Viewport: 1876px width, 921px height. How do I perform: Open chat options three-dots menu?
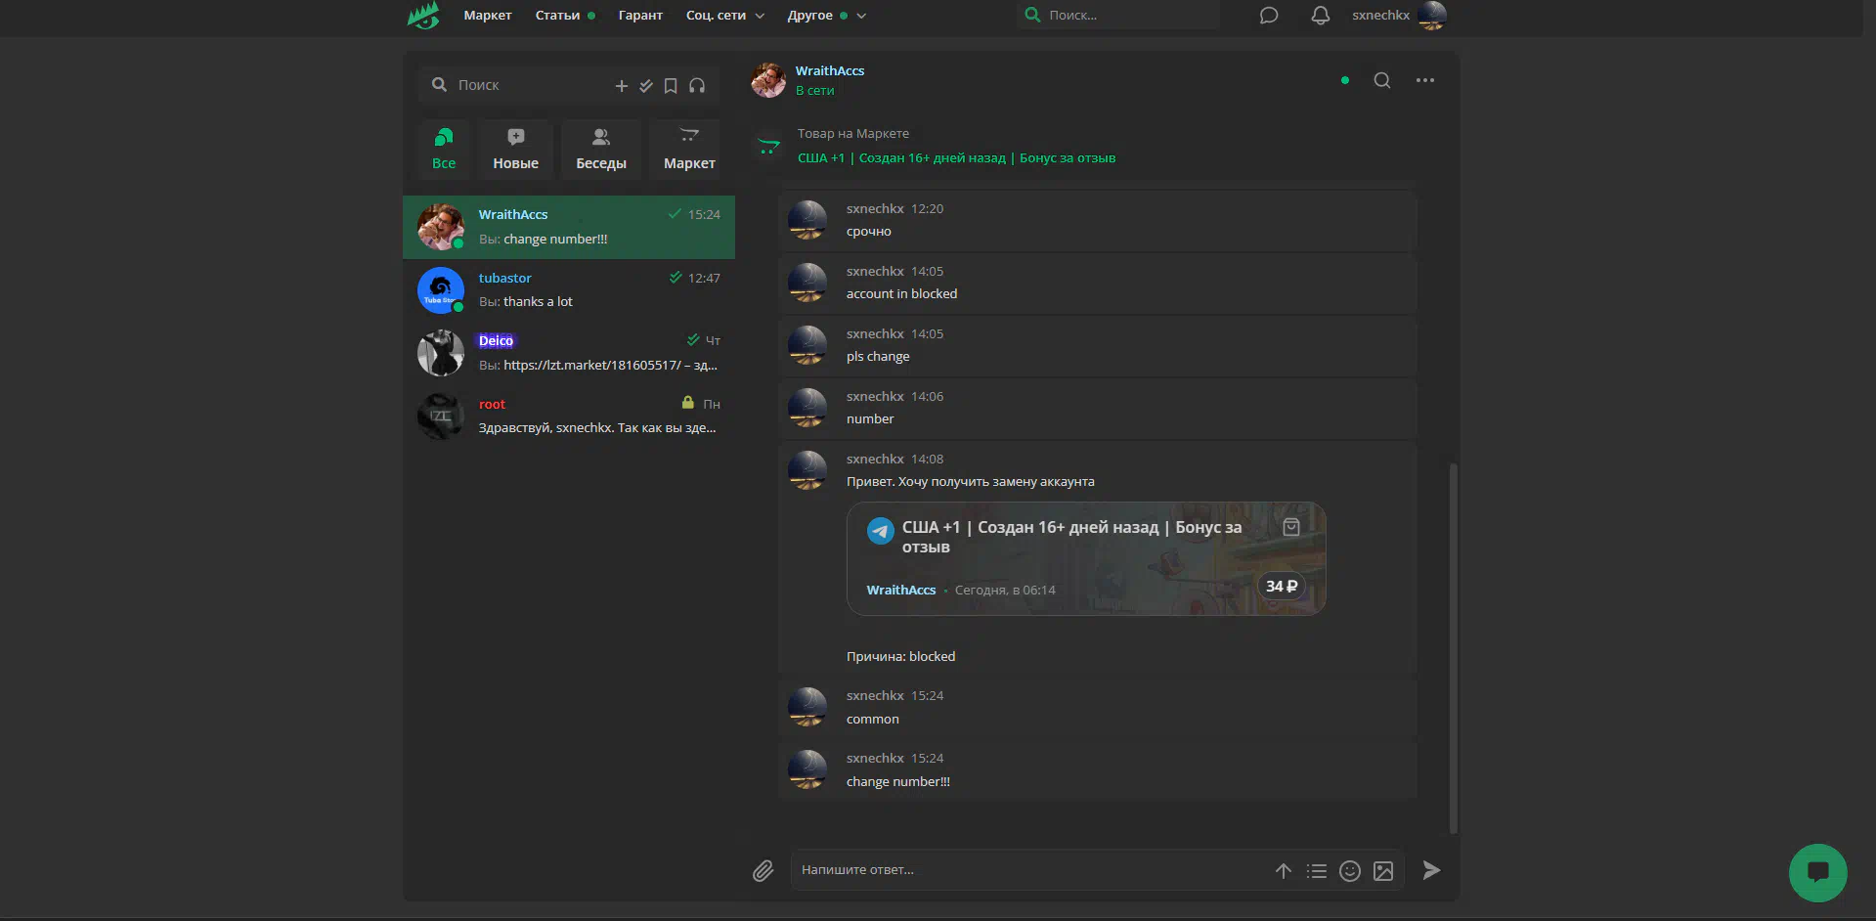[x=1425, y=80]
